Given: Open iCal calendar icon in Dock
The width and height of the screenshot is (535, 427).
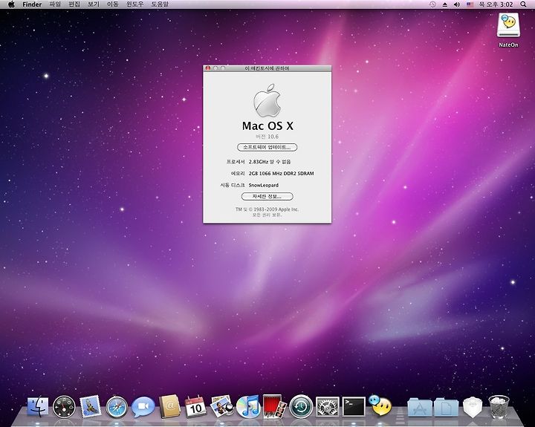Looking at the screenshot, I should (x=196, y=406).
